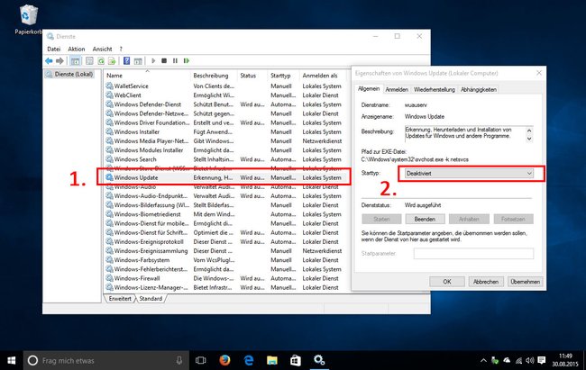Click the action pane icon after help
This screenshot has height=370, width=586.
(x=138, y=60)
